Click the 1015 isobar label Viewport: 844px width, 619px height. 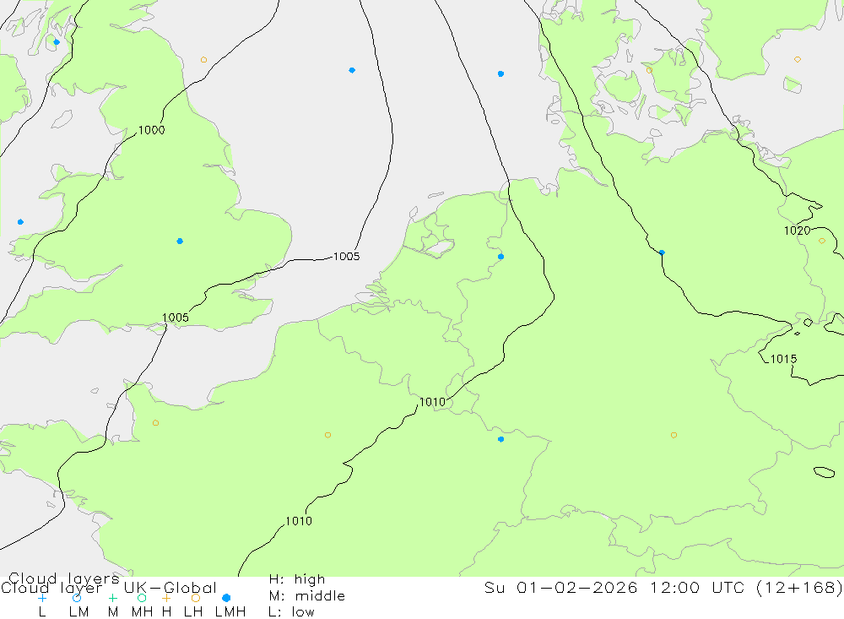tap(784, 359)
